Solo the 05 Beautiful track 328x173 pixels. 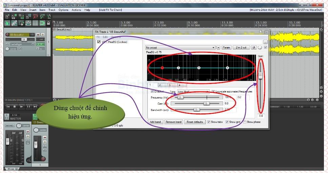[x=43, y=35]
